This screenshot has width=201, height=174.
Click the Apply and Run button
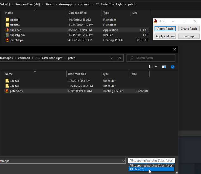pyautogui.click(x=165, y=36)
